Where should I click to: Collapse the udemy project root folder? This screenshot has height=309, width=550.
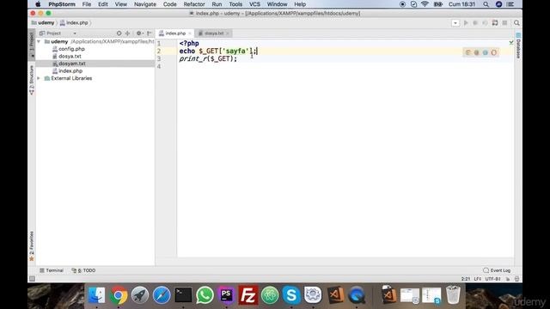pyautogui.click(x=39, y=42)
